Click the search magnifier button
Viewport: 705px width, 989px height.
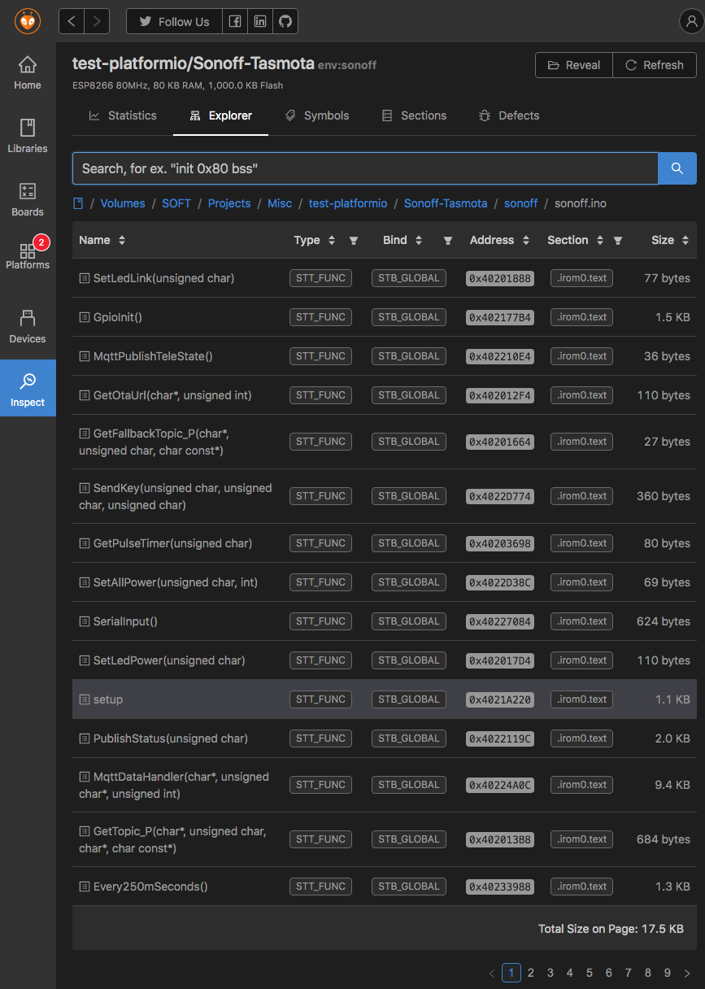(677, 168)
